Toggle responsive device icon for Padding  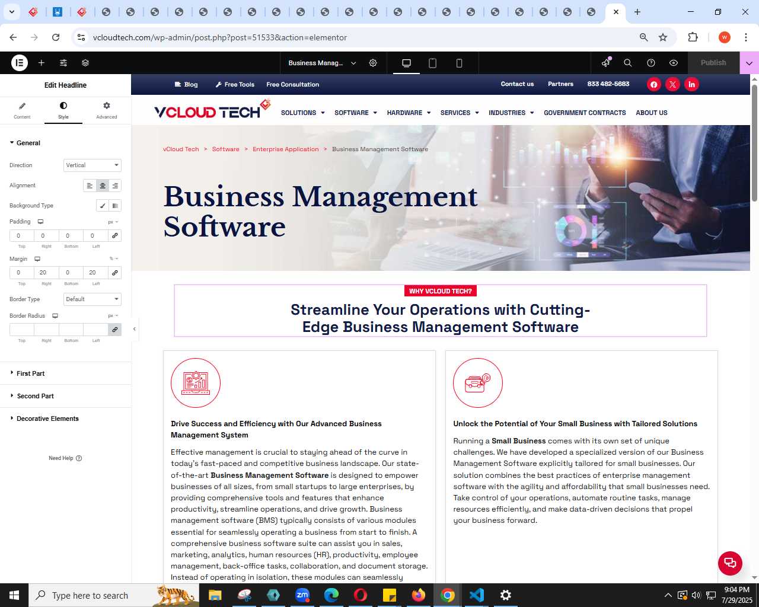[x=40, y=222]
